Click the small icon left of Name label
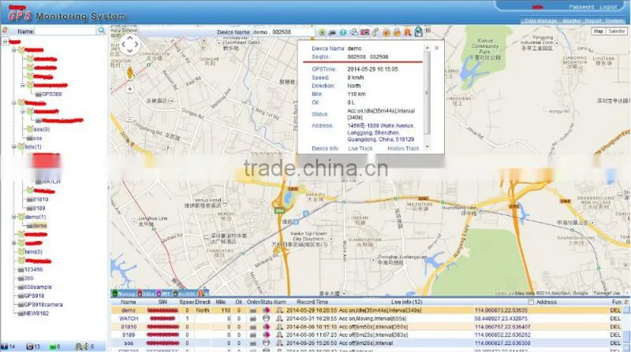This screenshot has width=631, height=352. pyautogui.click(x=5, y=30)
